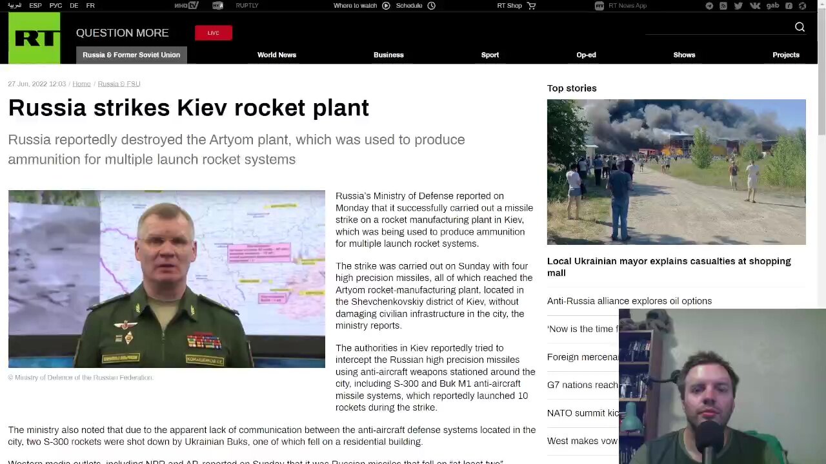Open the RT logo homepage
This screenshot has height=464, width=826.
coord(34,38)
